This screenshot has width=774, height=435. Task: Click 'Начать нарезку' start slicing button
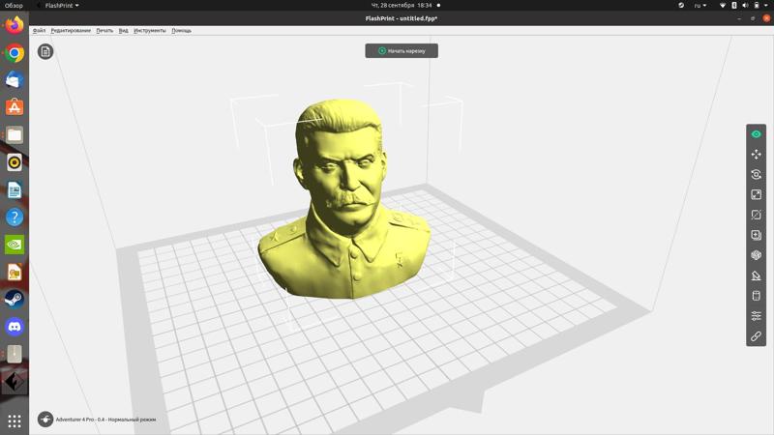coord(402,51)
